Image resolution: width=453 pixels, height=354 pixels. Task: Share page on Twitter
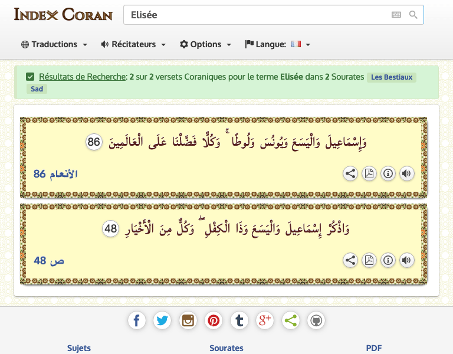tap(162, 321)
